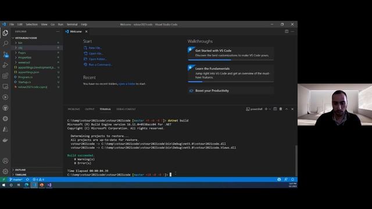372x209 pixels.
Task: Open the View menu
Action: click(x=44, y=24)
